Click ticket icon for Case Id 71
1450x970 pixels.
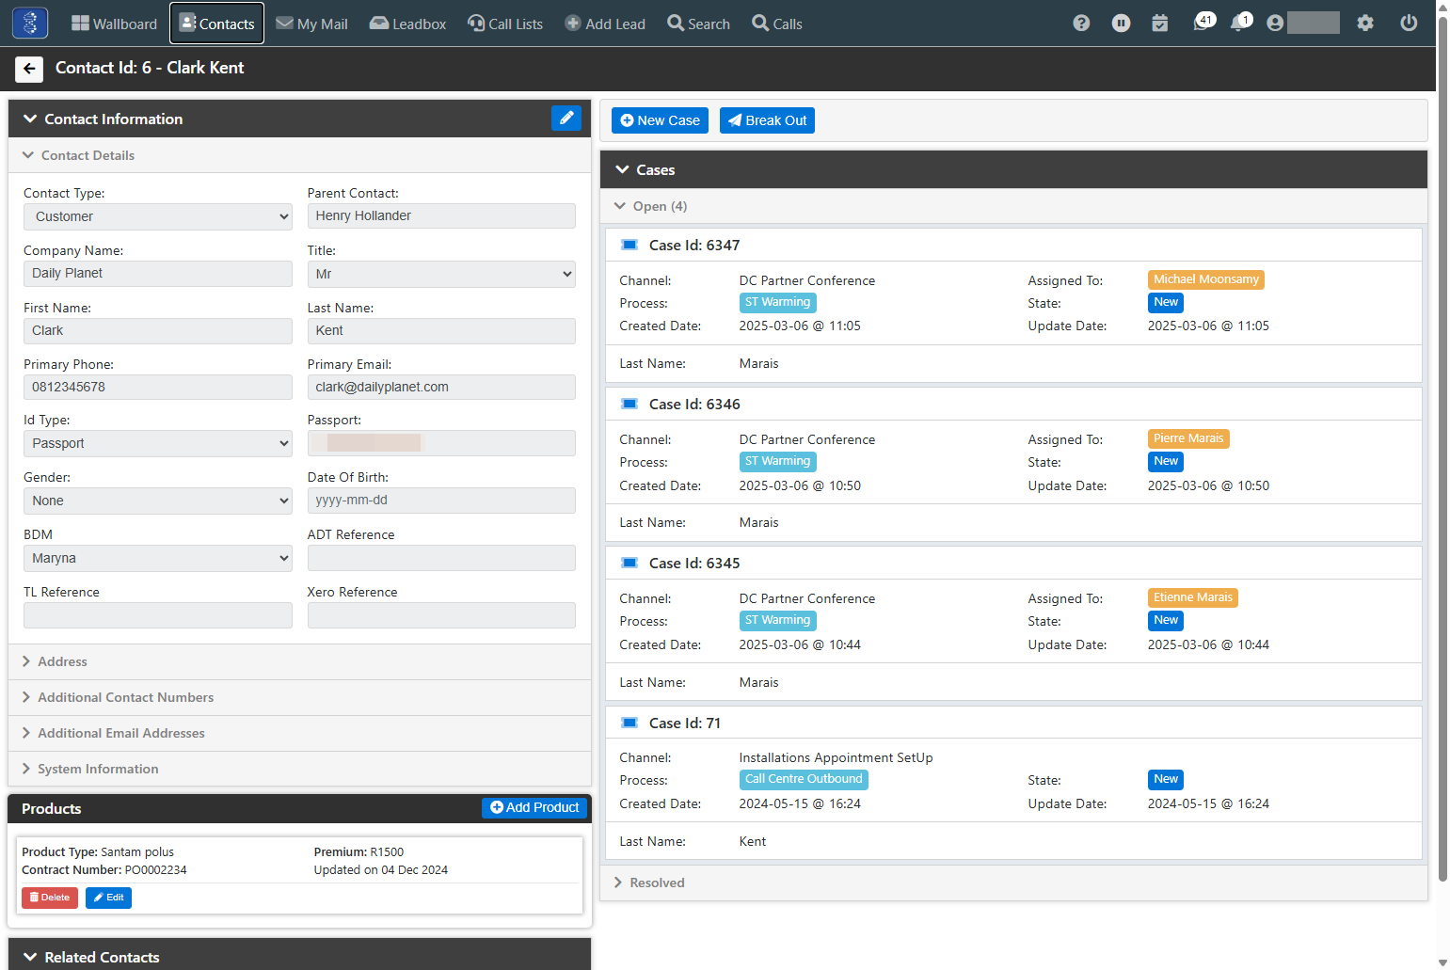point(629,724)
